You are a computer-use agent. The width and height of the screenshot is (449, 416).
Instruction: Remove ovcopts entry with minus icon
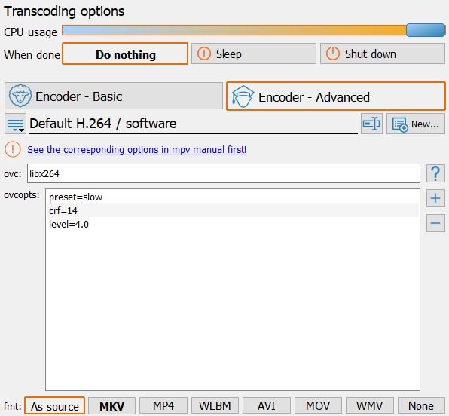(x=435, y=222)
